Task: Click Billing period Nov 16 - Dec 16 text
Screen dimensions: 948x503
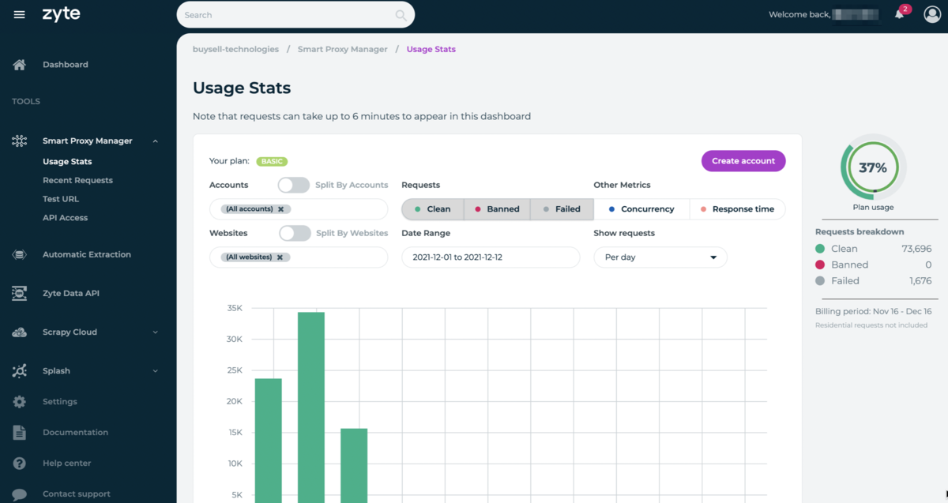Action: coord(874,312)
